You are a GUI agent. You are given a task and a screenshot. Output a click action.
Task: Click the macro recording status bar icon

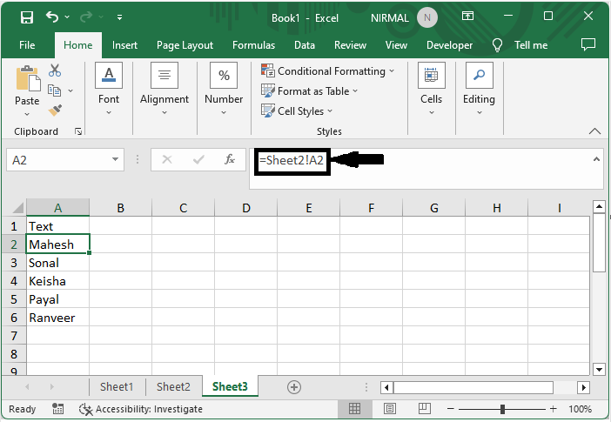58,409
